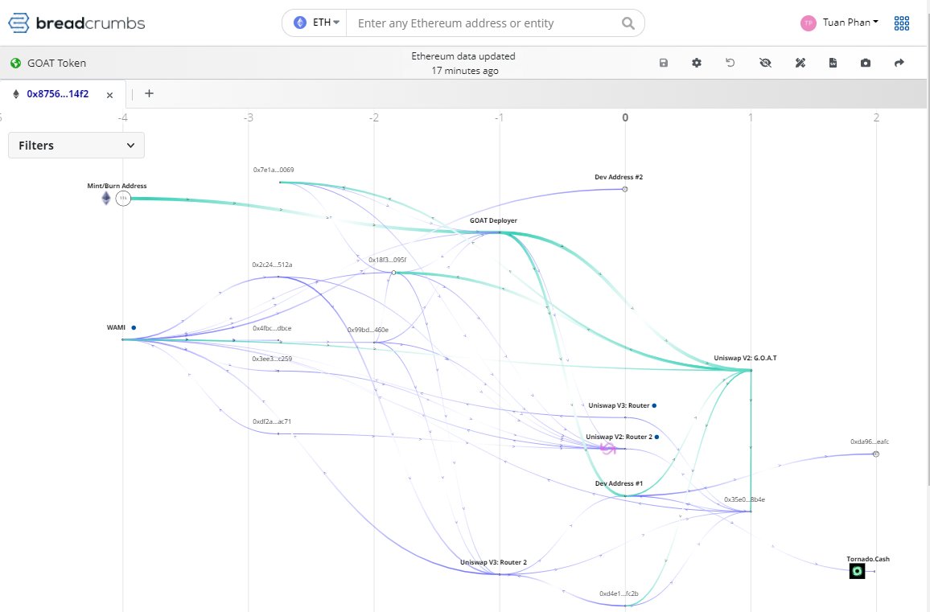Screen dimensions: 930x612
Task: Add a new tab with plus
Action: click(149, 93)
